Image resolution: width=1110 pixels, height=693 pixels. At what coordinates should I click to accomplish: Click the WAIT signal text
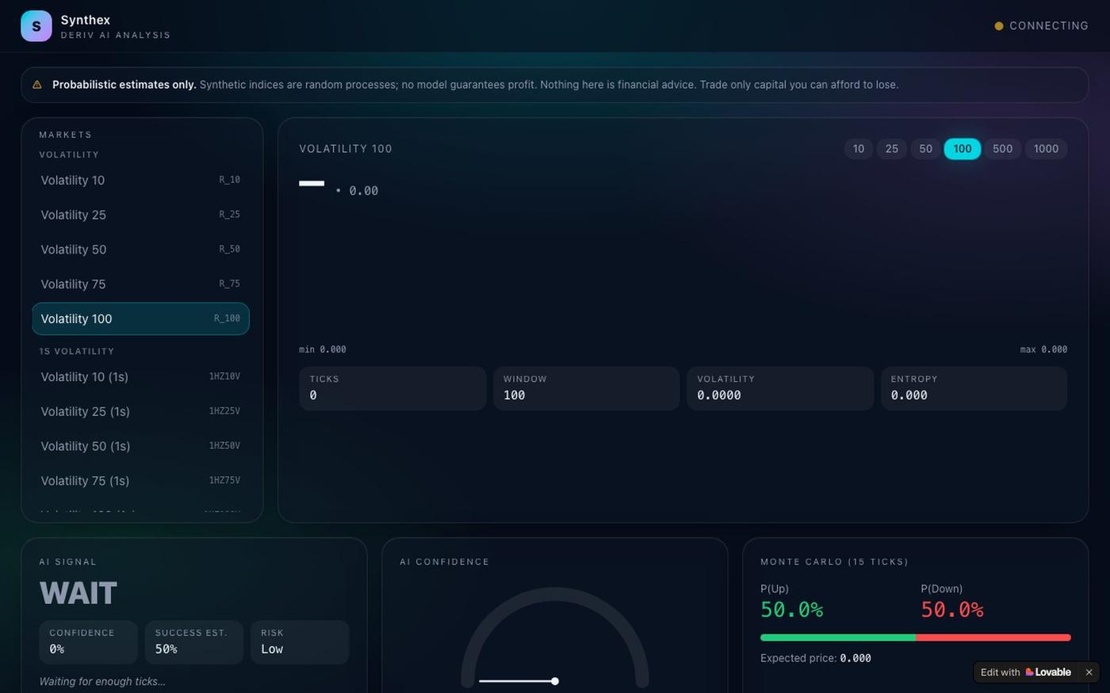(78, 593)
